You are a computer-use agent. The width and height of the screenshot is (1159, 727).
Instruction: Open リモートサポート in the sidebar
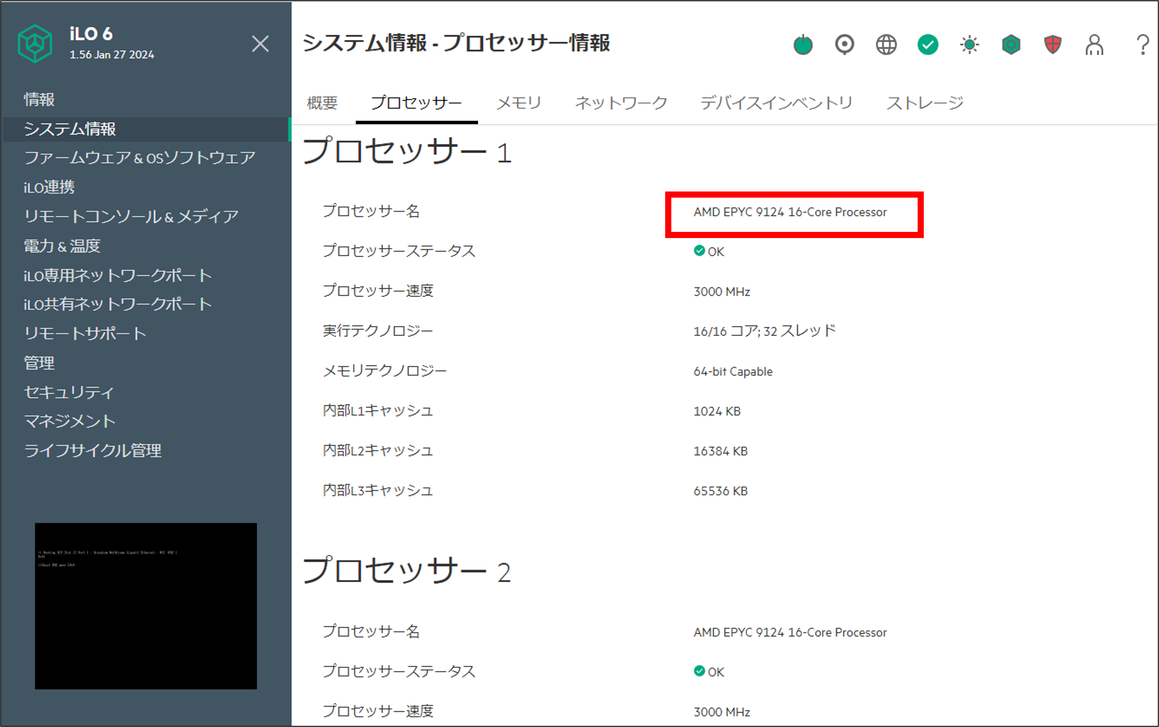tap(85, 333)
